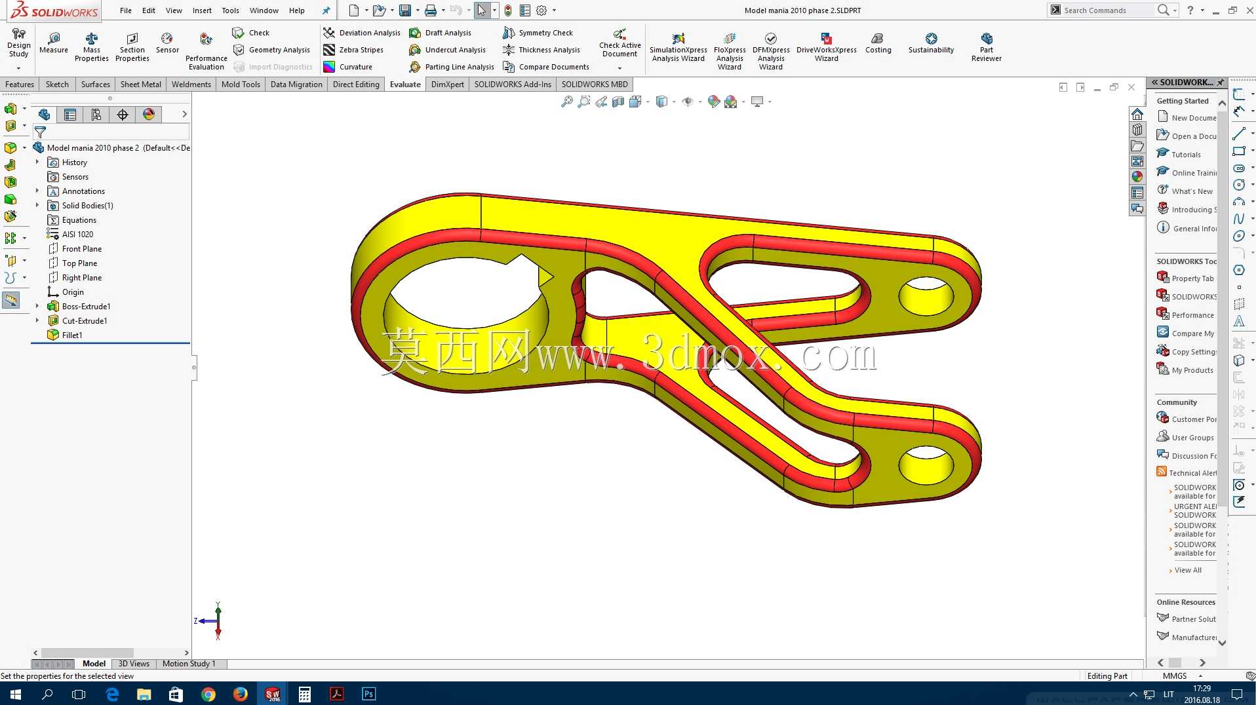Toggle Curvature display

click(x=348, y=67)
